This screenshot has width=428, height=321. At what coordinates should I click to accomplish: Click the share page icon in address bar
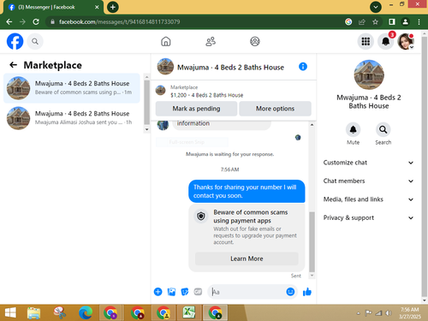[362, 21]
